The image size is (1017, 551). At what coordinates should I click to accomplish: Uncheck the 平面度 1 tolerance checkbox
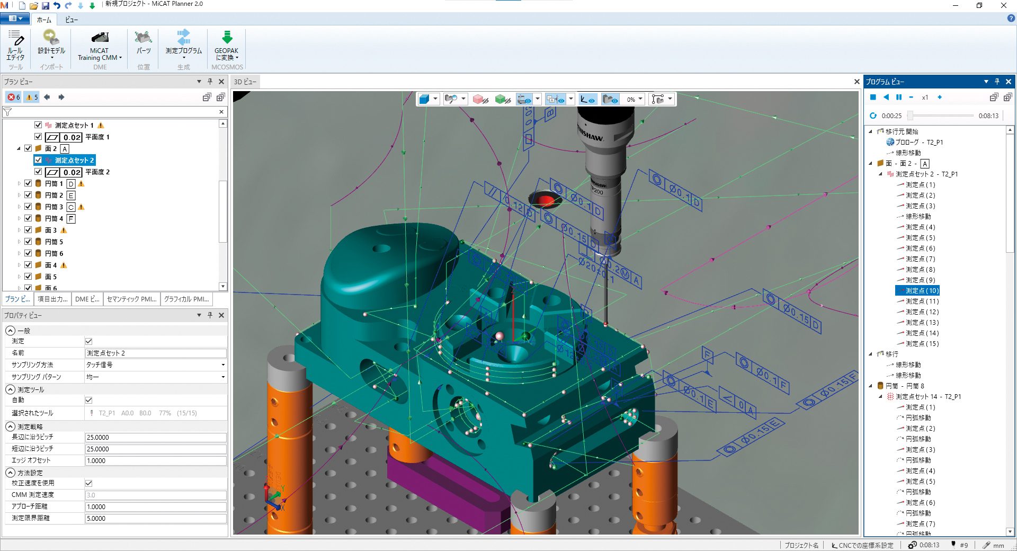coord(38,137)
